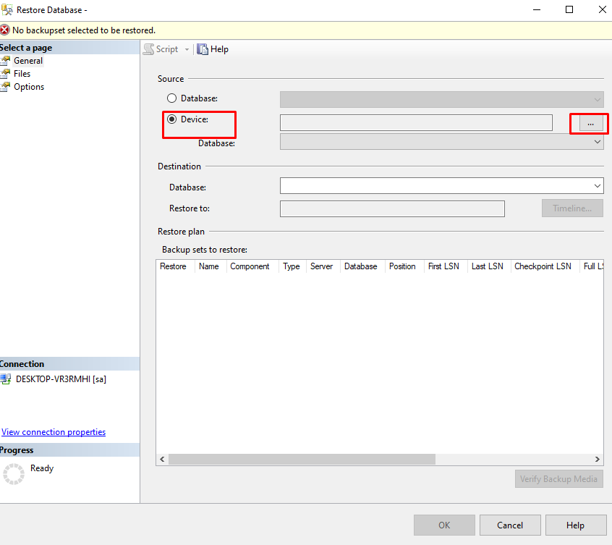Click the No backupset selected message
Image resolution: width=612 pixels, height=545 pixels.
click(x=84, y=30)
